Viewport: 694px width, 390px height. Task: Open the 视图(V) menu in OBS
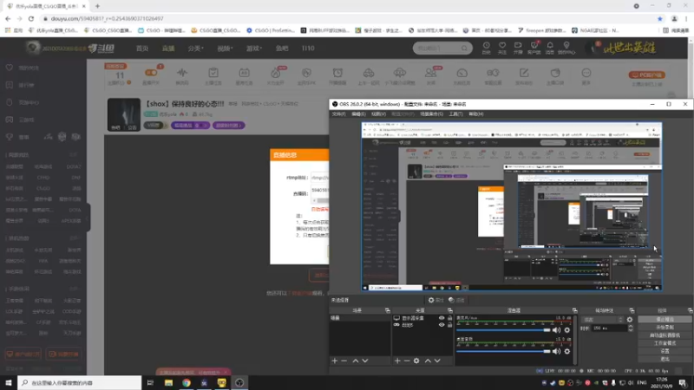point(378,114)
